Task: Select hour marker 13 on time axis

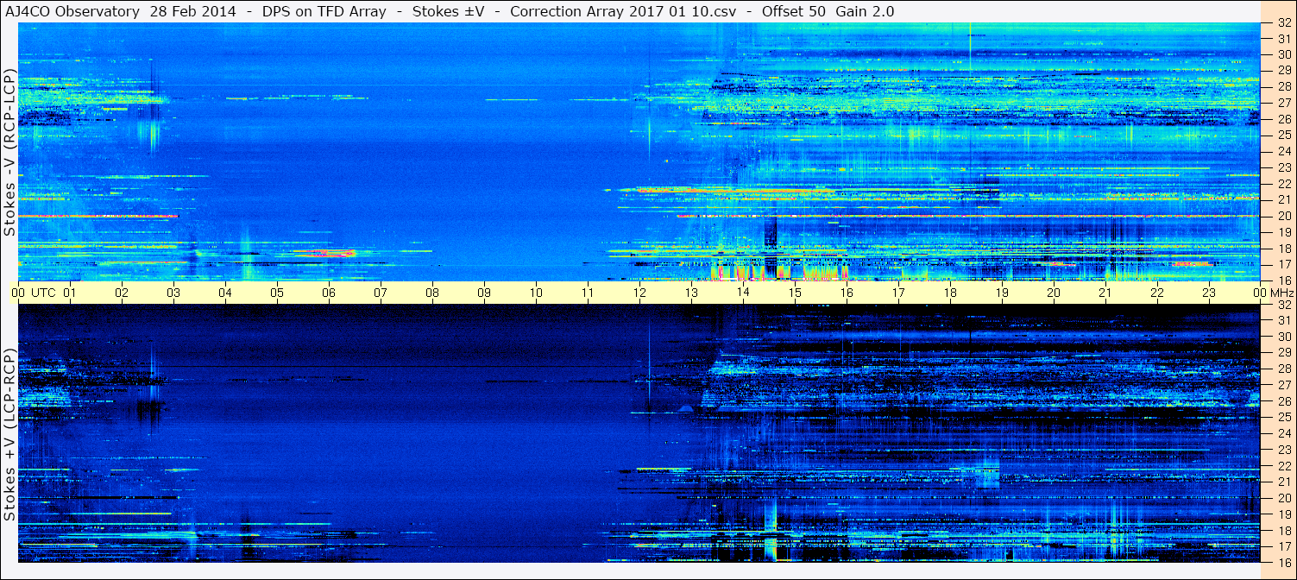Action: point(691,293)
